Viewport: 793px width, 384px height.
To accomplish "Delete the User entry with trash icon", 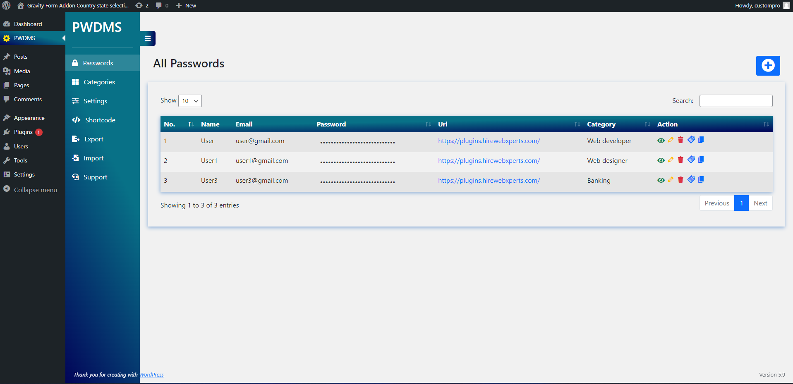I will 680,140.
